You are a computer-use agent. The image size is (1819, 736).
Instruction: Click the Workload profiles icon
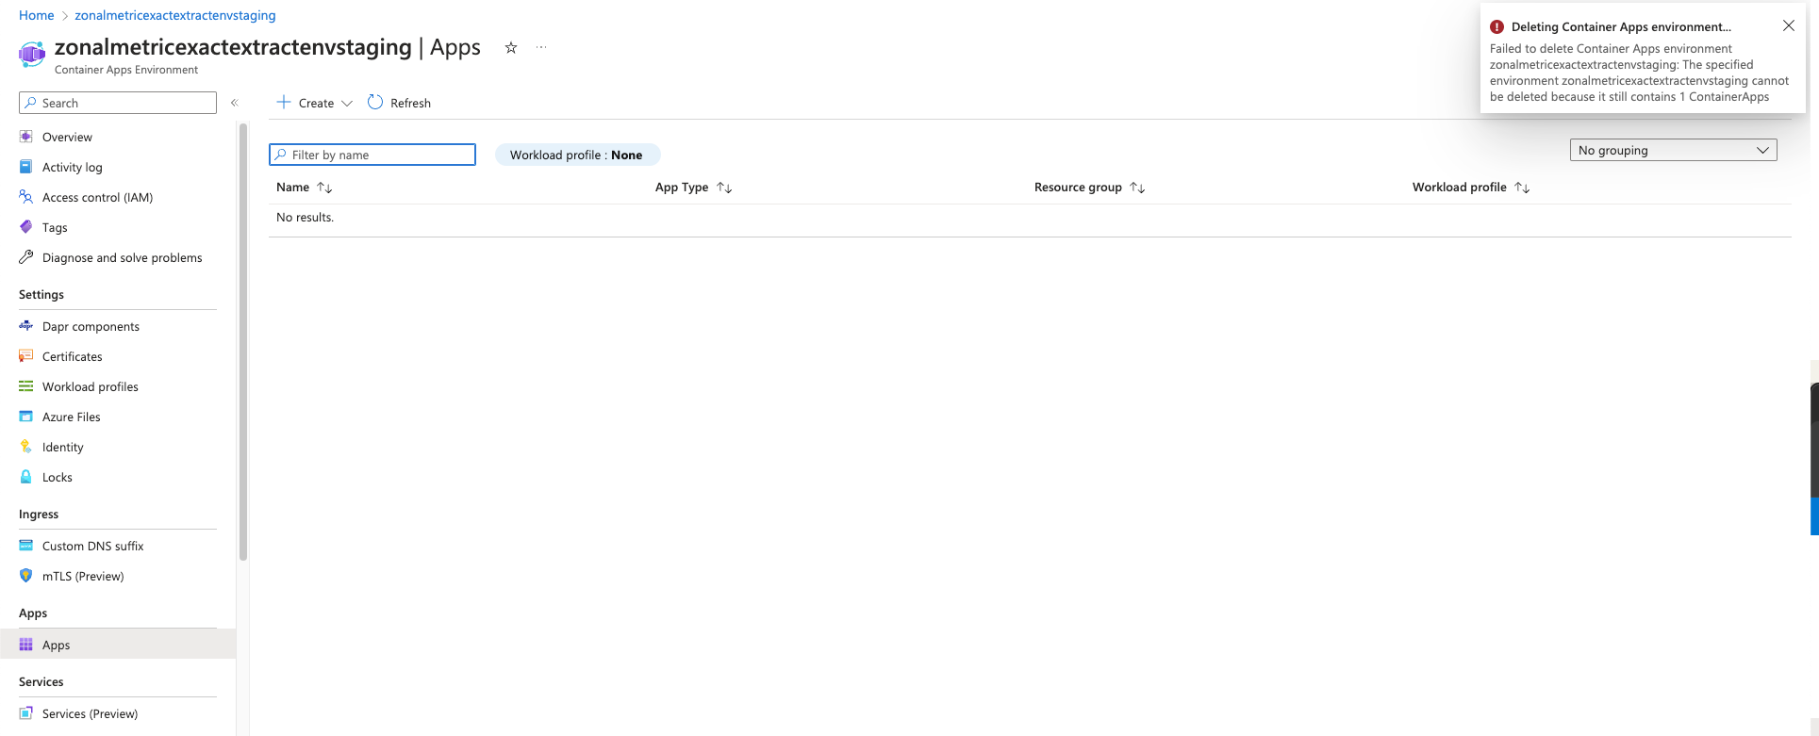coord(26,386)
